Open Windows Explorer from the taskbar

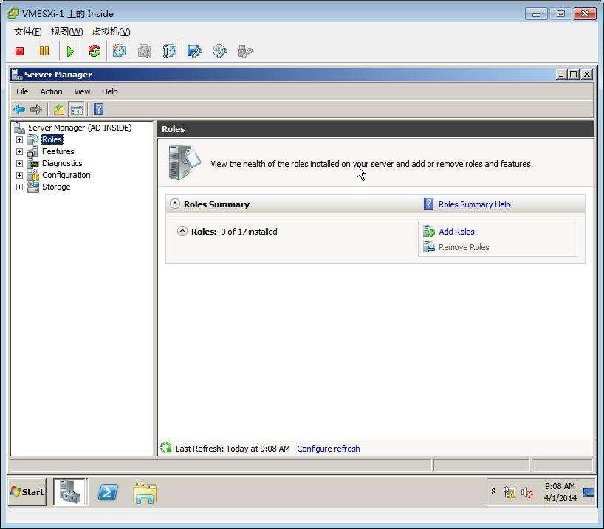(145, 493)
